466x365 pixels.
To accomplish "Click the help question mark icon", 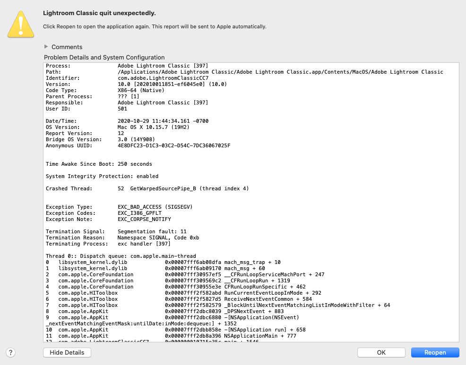I will pos(10,352).
